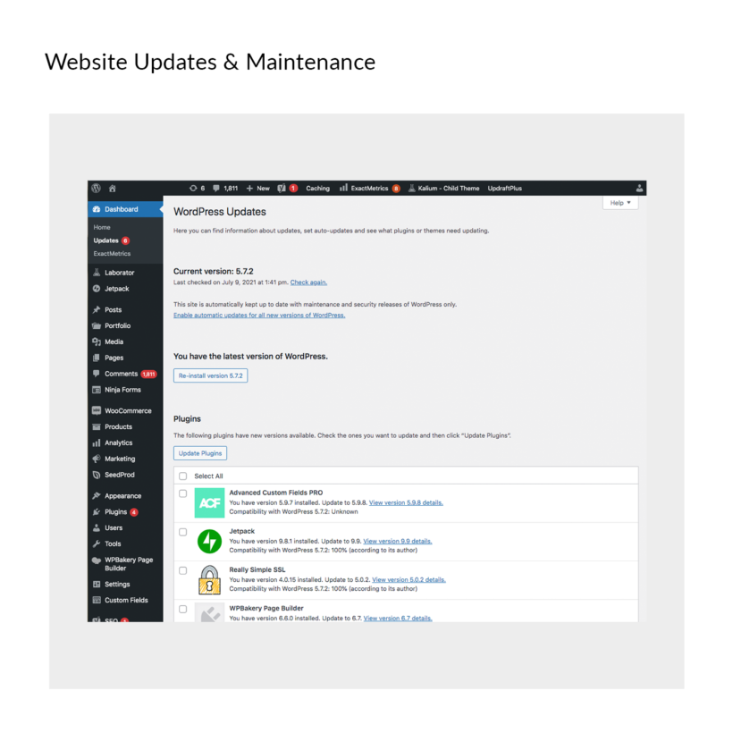
Task: Click the Advanced Custom Fields ACF logo
Action: click(x=209, y=502)
